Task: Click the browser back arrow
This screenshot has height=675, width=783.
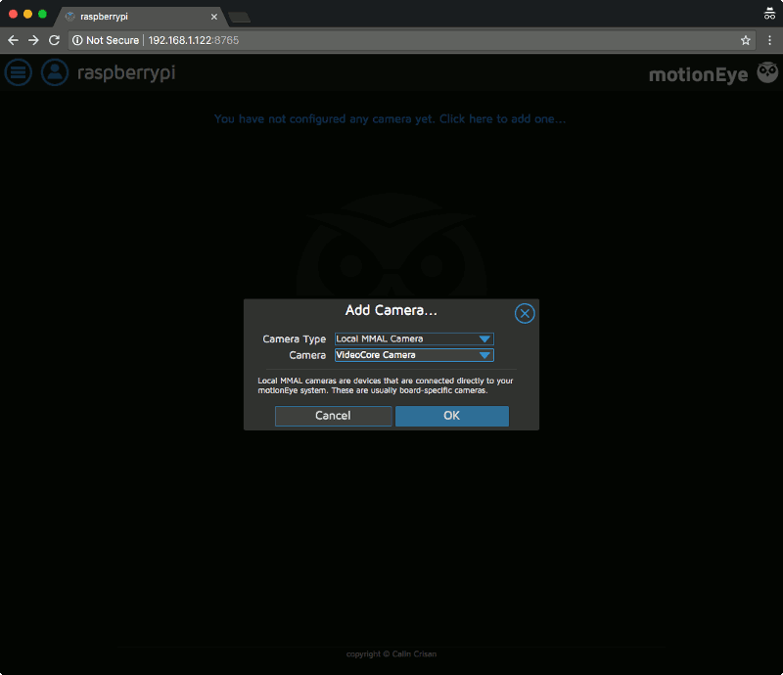Action: coord(12,40)
